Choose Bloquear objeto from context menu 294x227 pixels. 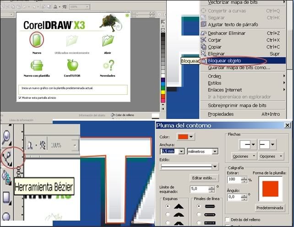click(x=243, y=60)
